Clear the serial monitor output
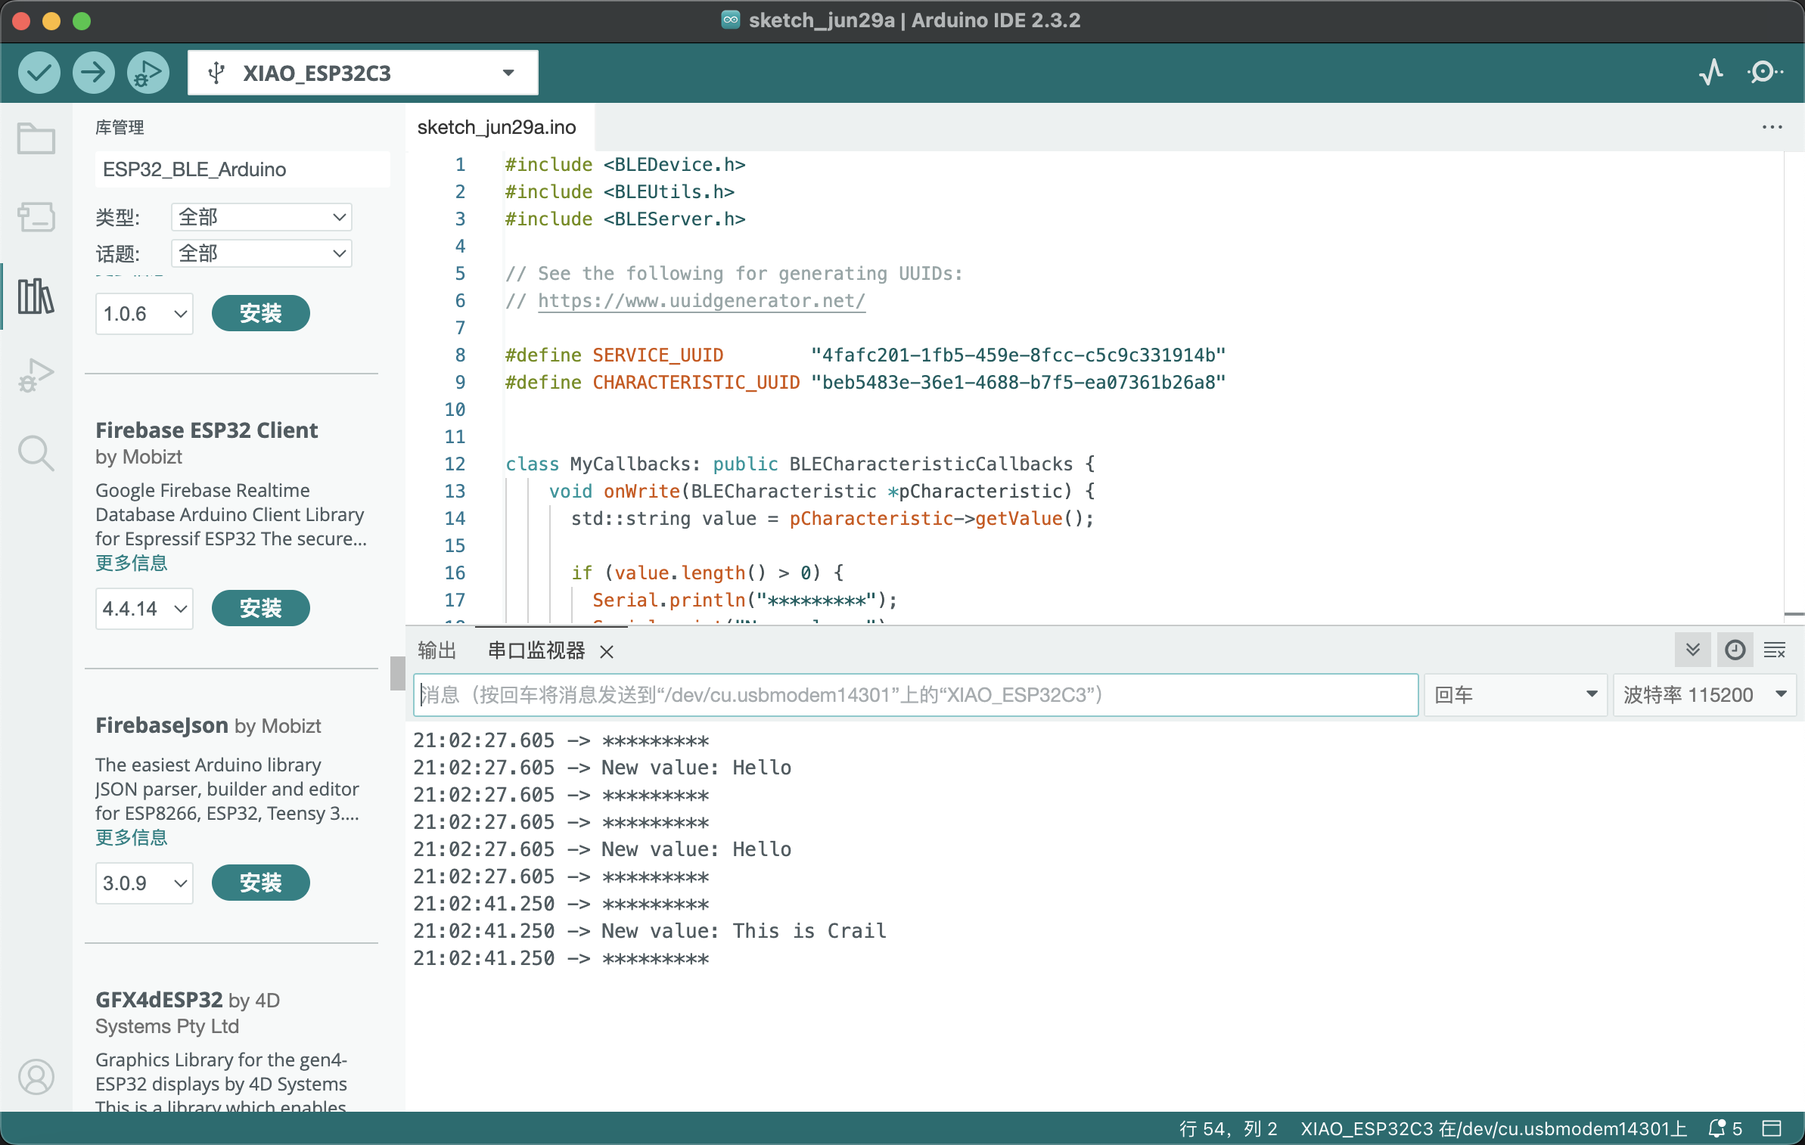The image size is (1805, 1145). pos(1775,650)
